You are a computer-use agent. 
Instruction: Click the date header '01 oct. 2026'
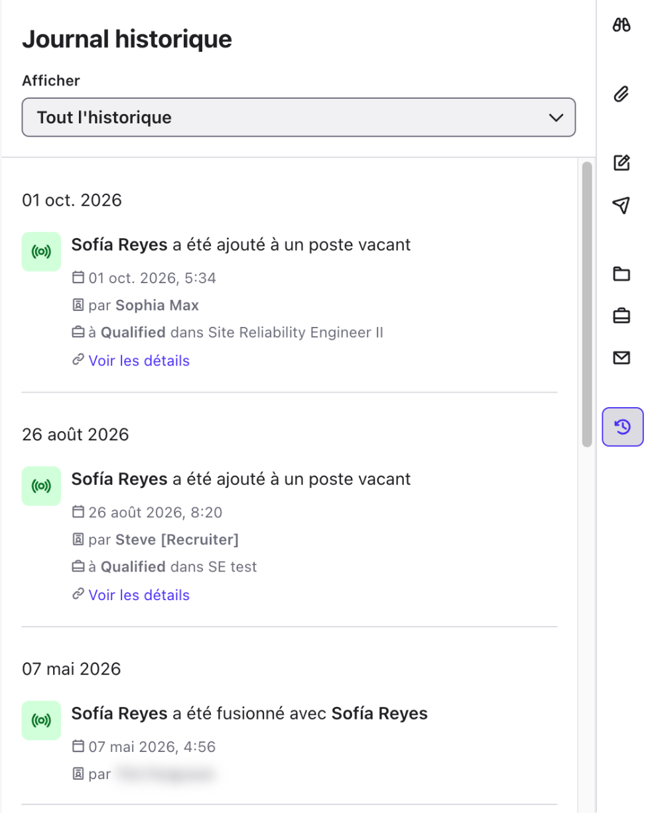click(72, 200)
